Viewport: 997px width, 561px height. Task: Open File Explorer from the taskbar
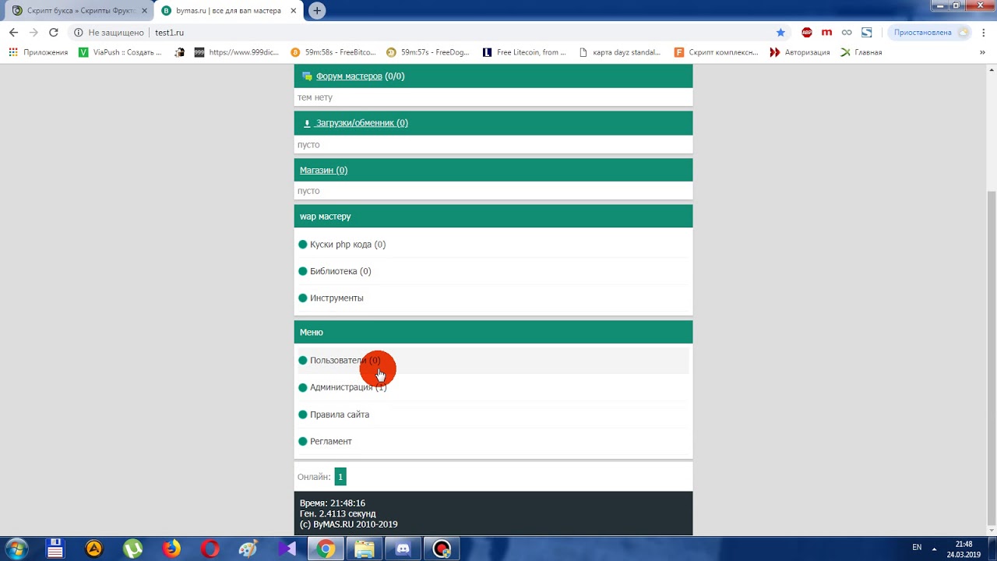tap(365, 549)
